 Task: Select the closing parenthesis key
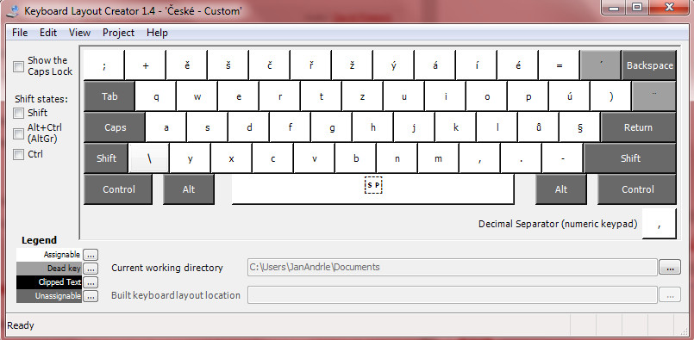611,96
